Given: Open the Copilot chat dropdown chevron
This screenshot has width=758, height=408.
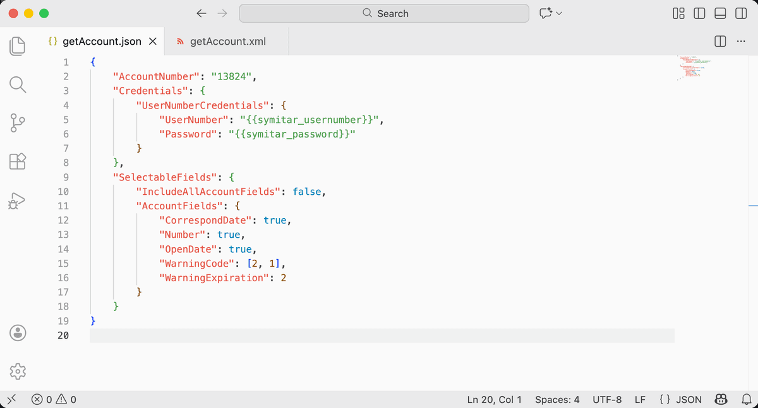Looking at the screenshot, I should point(558,13).
